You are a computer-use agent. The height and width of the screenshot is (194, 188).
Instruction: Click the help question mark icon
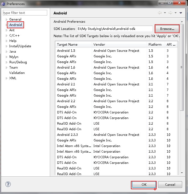click(x=8, y=184)
